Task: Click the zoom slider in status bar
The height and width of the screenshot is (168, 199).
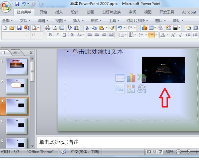Action: (x=188, y=151)
